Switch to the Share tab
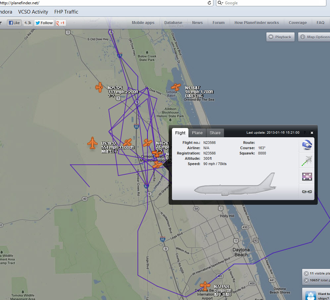 coord(215,133)
